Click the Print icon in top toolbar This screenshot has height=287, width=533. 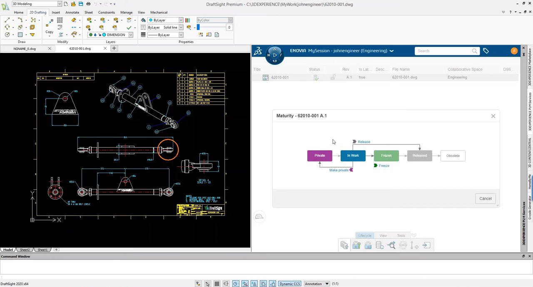(88, 4)
